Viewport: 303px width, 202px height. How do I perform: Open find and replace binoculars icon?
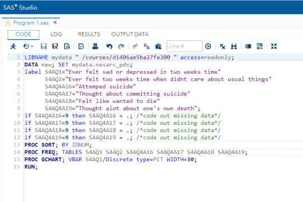point(234,46)
